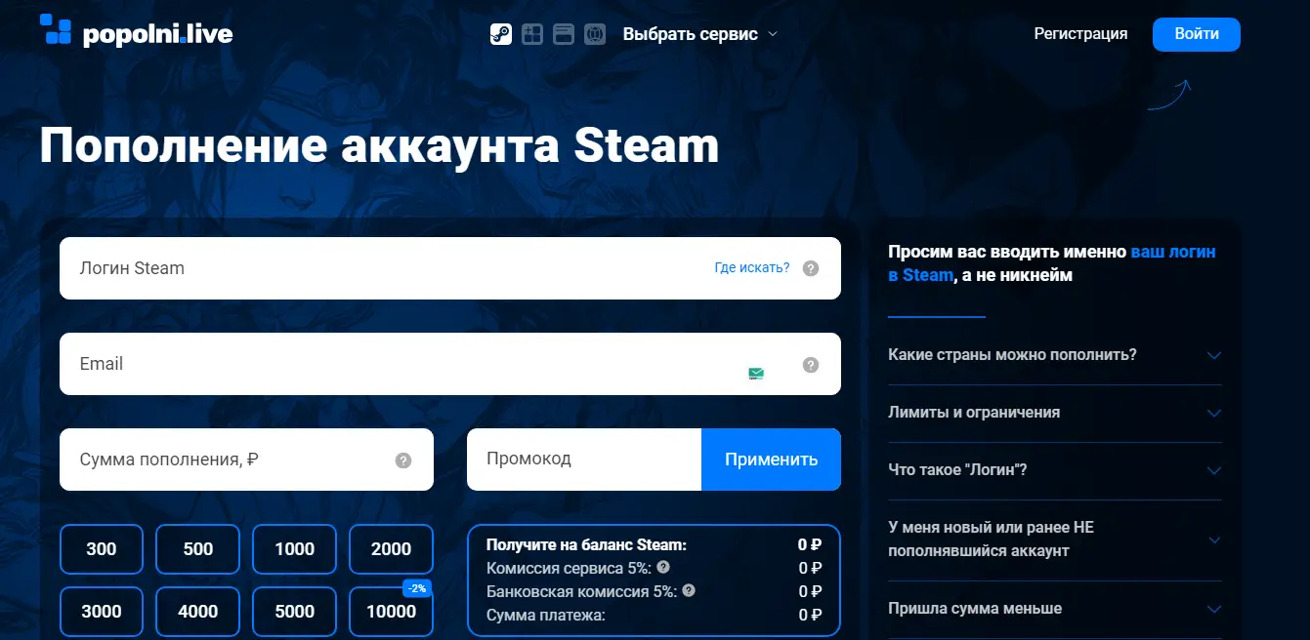1310x640 pixels.
Task: Select the Steam service icon
Action: pos(500,34)
